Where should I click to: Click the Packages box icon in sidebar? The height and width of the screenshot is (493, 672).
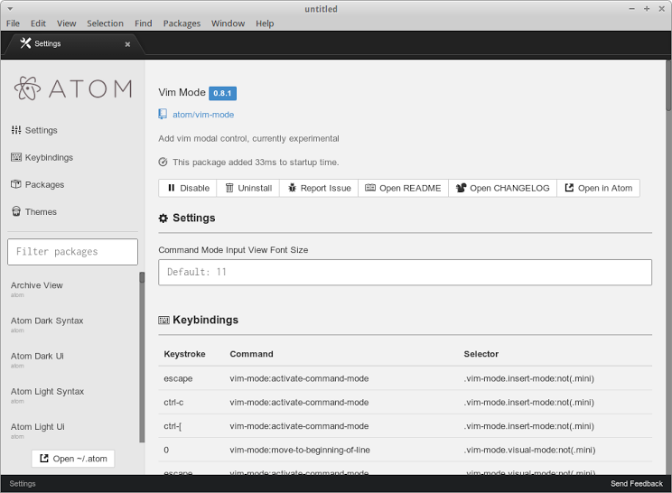pyautogui.click(x=16, y=184)
